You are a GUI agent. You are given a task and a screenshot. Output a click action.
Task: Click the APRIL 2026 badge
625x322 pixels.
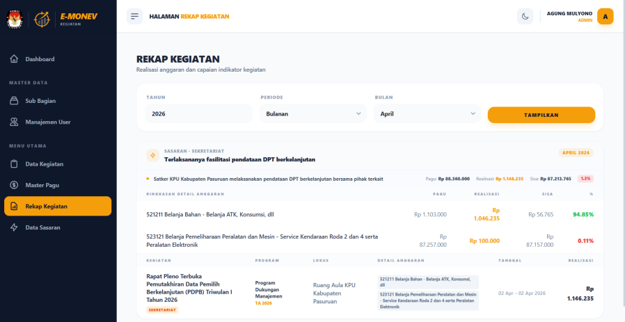(576, 152)
